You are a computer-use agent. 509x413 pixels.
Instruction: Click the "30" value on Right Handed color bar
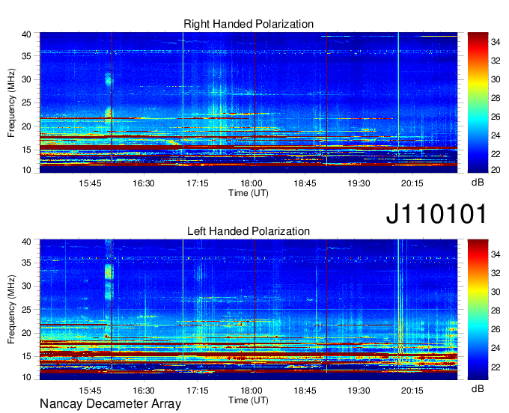496,79
